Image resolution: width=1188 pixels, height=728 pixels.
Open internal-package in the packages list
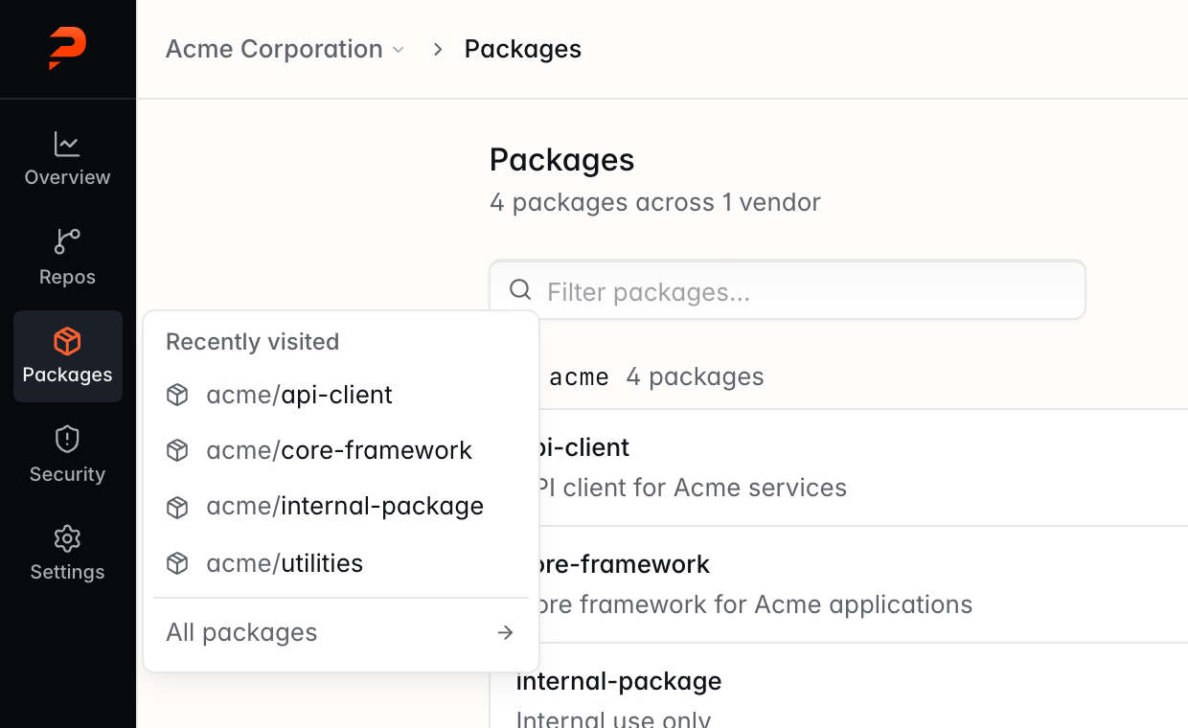click(x=618, y=681)
